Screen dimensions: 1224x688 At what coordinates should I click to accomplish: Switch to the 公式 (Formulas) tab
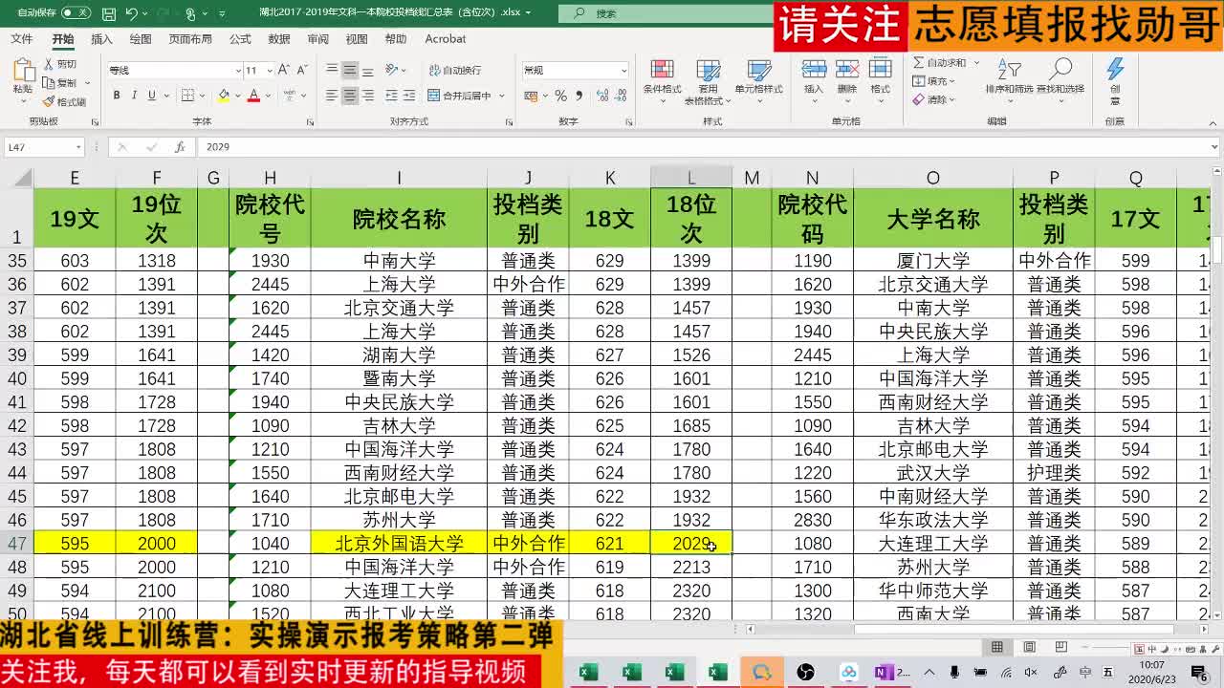(240, 39)
